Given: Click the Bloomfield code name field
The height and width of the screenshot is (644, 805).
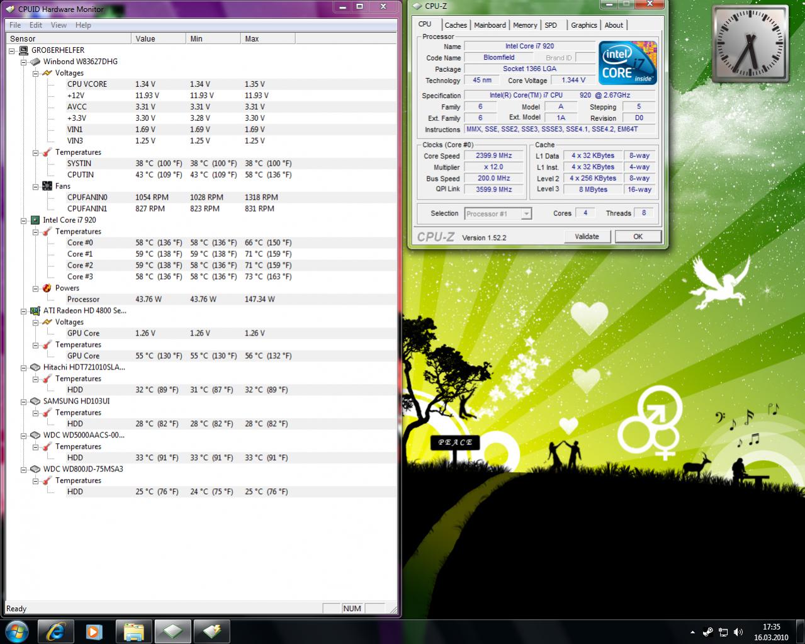Looking at the screenshot, I should [499, 57].
